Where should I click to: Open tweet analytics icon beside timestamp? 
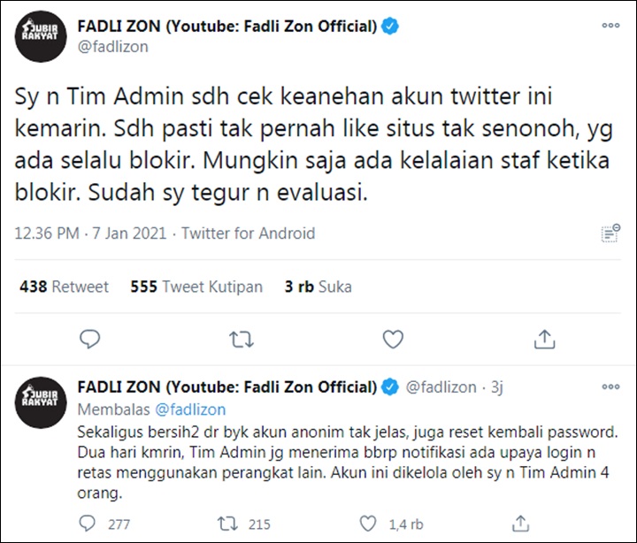point(610,233)
